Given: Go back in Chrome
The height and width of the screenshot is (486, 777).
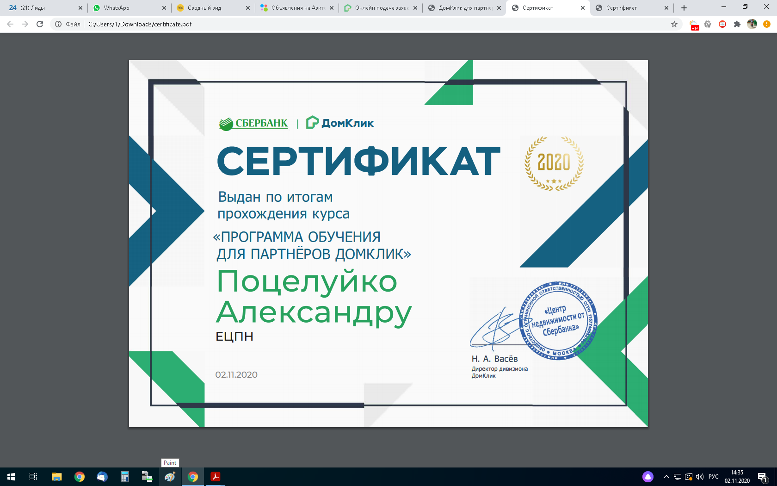Looking at the screenshot, I should click(x=10, y=24).
